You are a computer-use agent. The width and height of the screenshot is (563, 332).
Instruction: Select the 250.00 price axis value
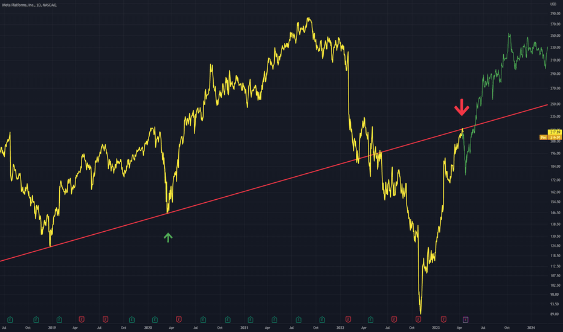pos(555,104)
